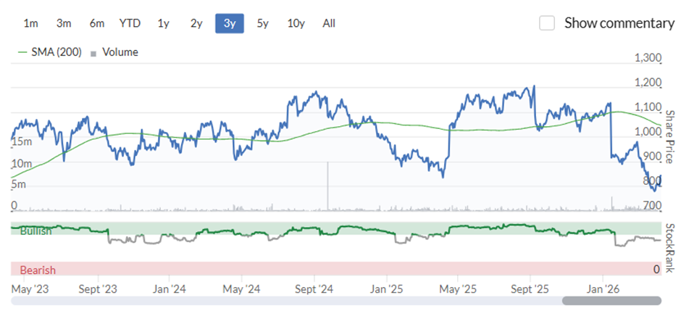Show All price history
This screenshot has width=681, height=311.
(x=329, y=23)
